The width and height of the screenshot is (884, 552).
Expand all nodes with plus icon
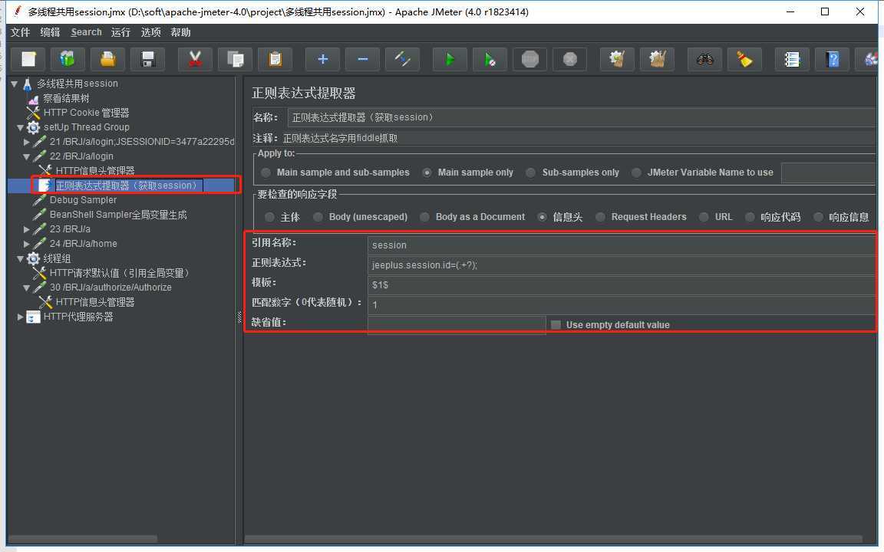(322, 59)
